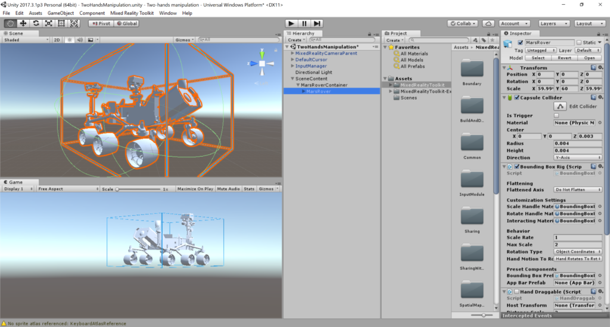Disable Capsule Collider component checkbox
Viewport: 610px width, 327px height.
click(517, 98)
